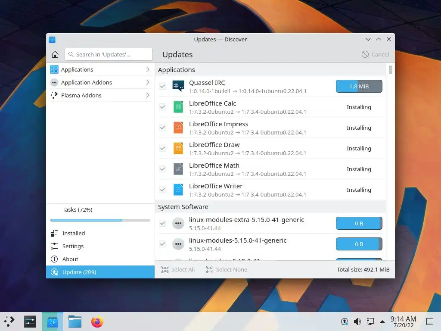Open System Settings from the taskbar
Viewport: 441px width, 331px height.
click(x=30, y=322)
